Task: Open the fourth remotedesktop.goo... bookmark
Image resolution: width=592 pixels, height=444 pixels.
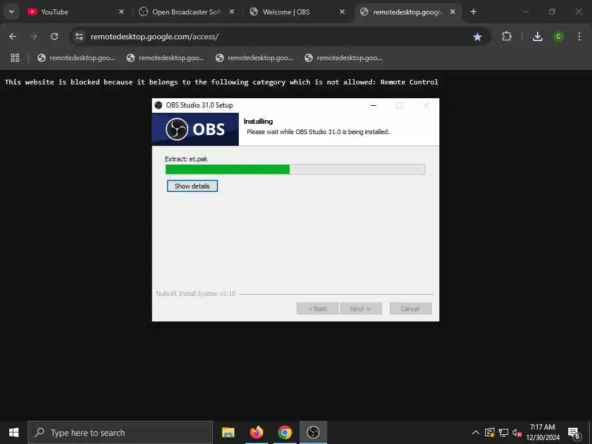Action: (344, 58)
